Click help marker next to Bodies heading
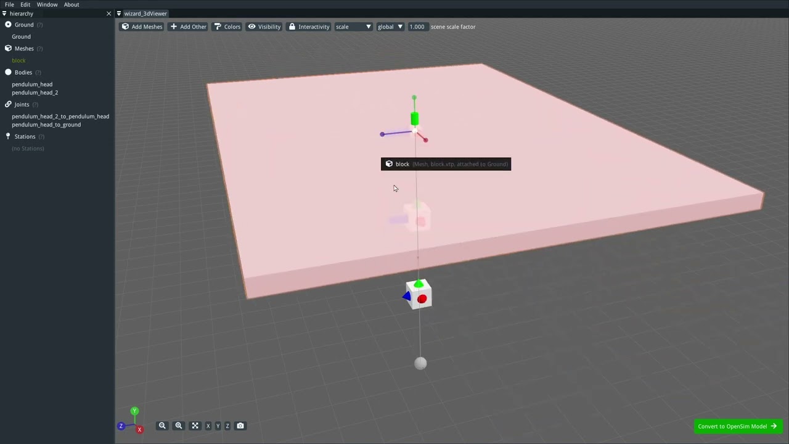Viewport: 789px width, 444px height. (x=38, y=73)
